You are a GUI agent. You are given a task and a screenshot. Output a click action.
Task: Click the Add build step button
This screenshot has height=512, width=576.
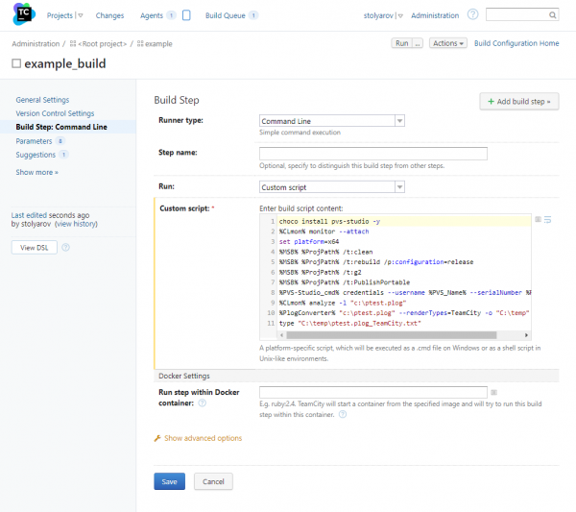click(x=518, y=101)
